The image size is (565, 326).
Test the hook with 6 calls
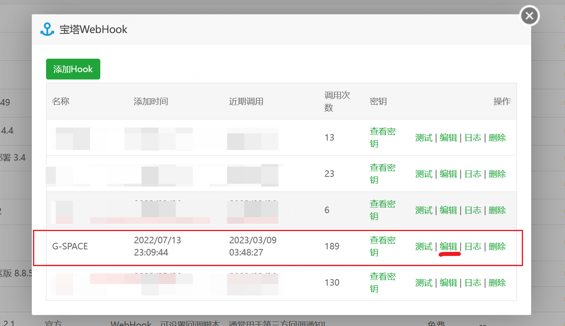coord(424,210)
